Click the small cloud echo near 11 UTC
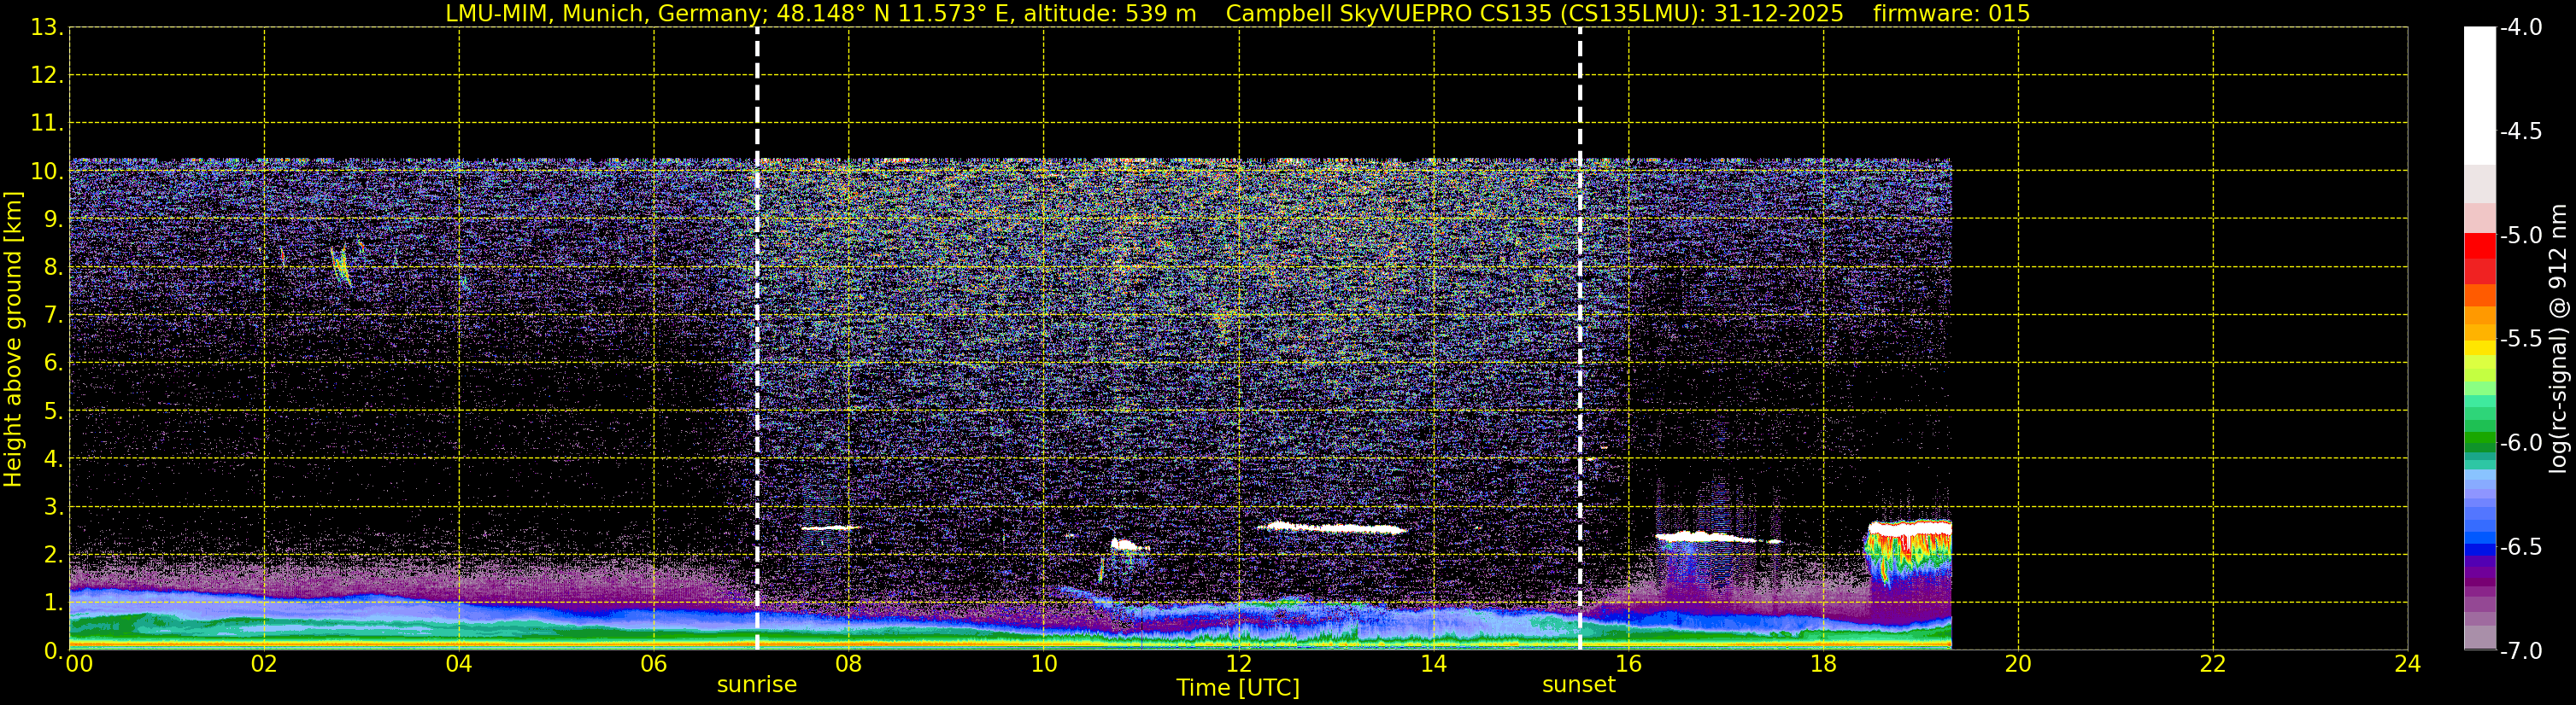 (x=1129, y=545)
